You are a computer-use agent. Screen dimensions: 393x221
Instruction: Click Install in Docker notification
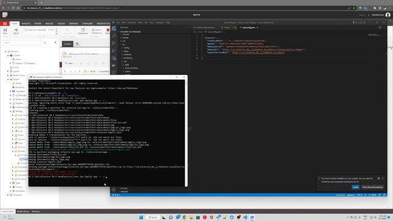(x=356, y=187)
